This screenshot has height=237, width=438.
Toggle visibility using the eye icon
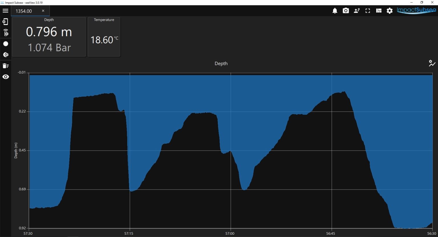5,77
